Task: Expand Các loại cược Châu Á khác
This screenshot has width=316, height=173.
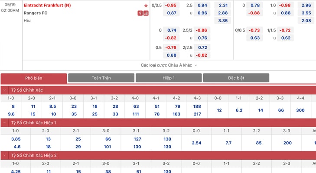Action: click(x=169, y=65)
